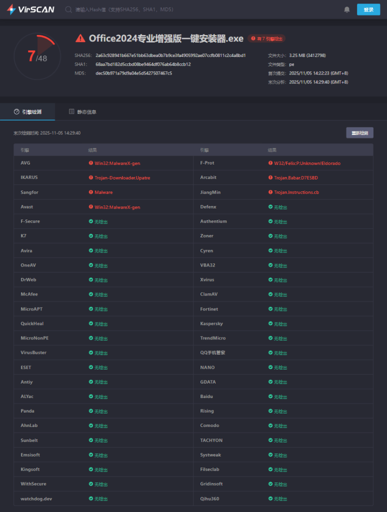Select the MD5 hash value

click(x=133, y=73)
